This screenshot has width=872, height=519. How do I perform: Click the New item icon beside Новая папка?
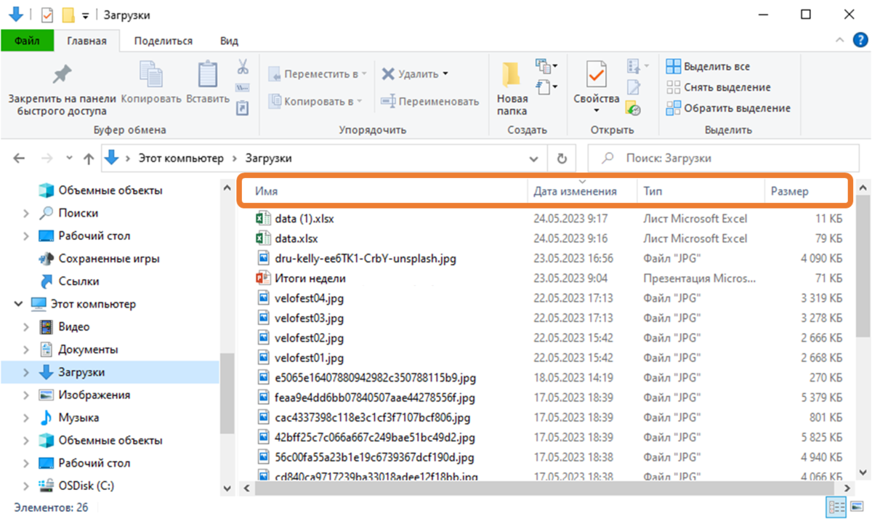(x=544, y=67)
